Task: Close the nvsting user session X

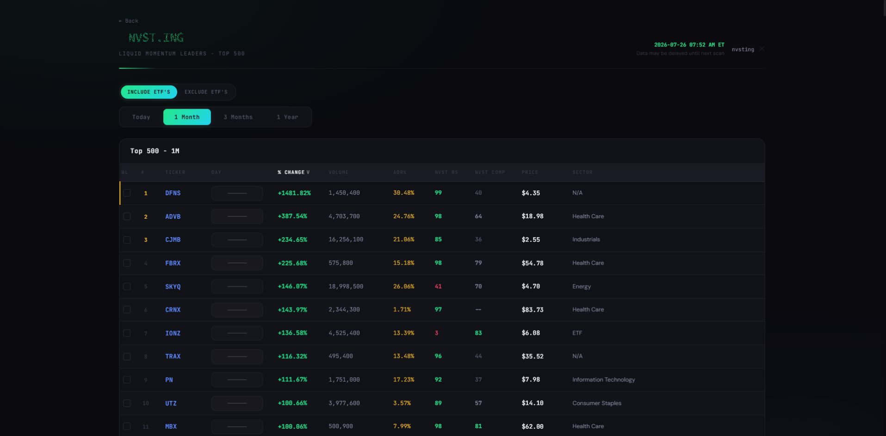Action: 762,49
